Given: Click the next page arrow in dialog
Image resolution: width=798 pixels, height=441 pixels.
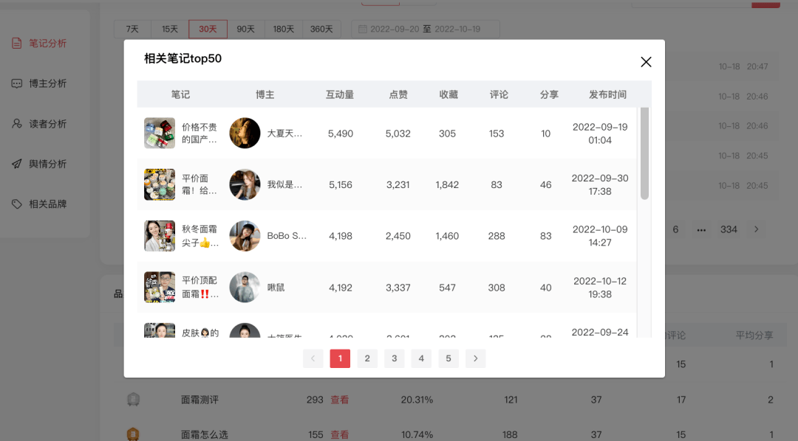Looking at the screenshot, I should [475, 358].
